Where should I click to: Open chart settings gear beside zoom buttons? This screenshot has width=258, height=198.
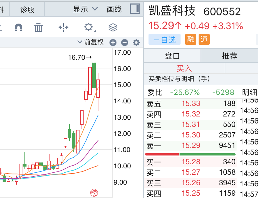[136, 43]
